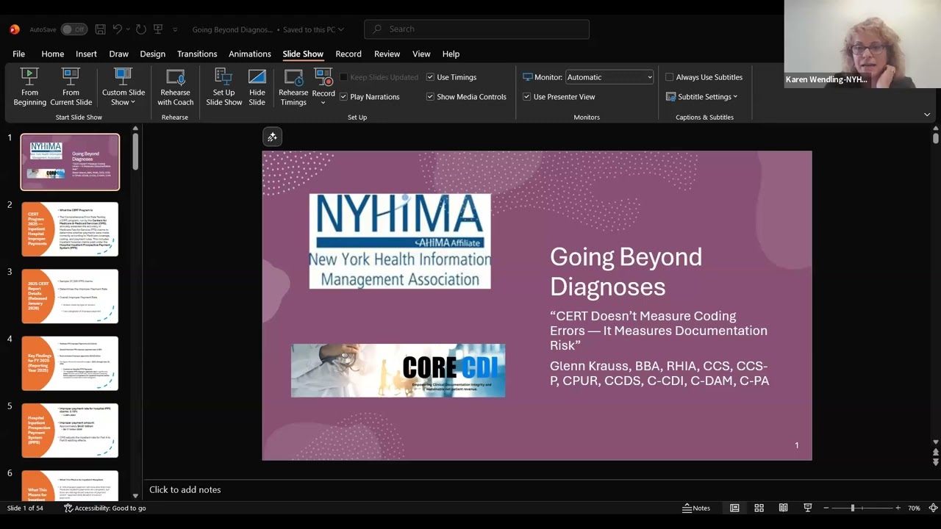Viewport: 941px width, 529px height.
Task: Switch to Insert tab
Action: (x=86, y=54)
